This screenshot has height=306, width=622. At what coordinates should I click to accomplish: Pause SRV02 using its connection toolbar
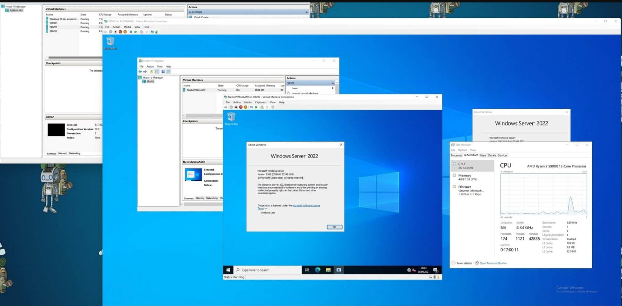pyautogui.click(x=131, y=32)
